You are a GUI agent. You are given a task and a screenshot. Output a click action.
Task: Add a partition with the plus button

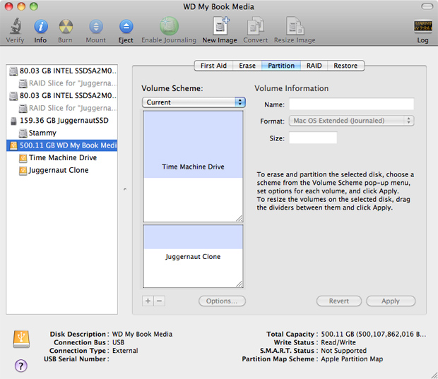[148, 301]
